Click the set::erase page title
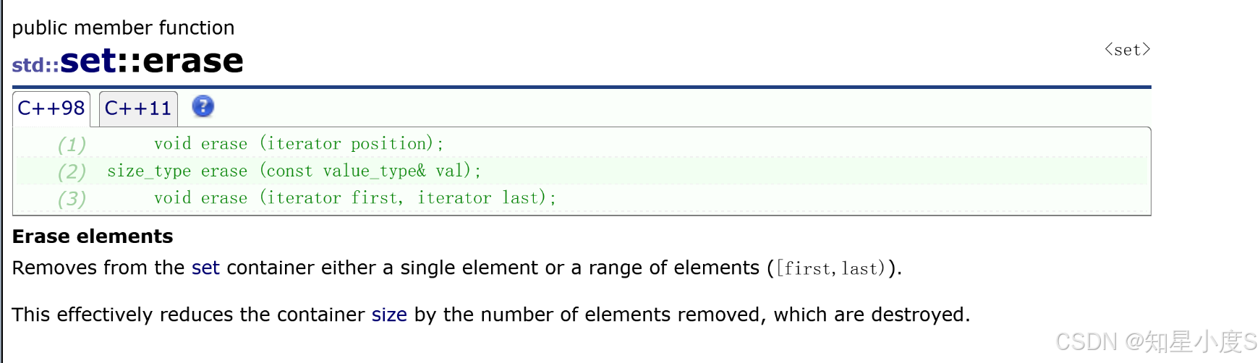This screenshot has height=363, width=1260. (152, 61)
